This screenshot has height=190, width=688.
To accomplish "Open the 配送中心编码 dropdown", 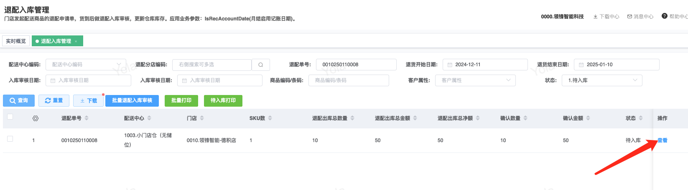I will coord(86,65).
